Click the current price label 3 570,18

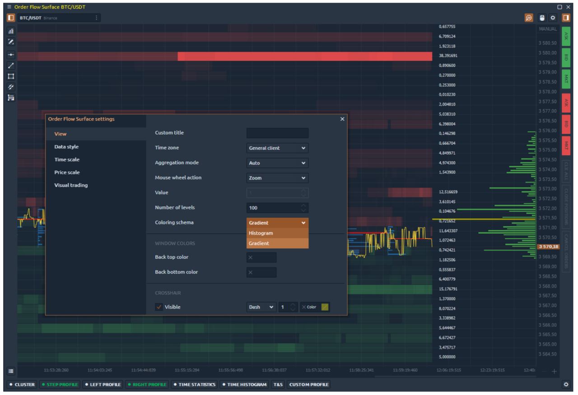point(549,247)
